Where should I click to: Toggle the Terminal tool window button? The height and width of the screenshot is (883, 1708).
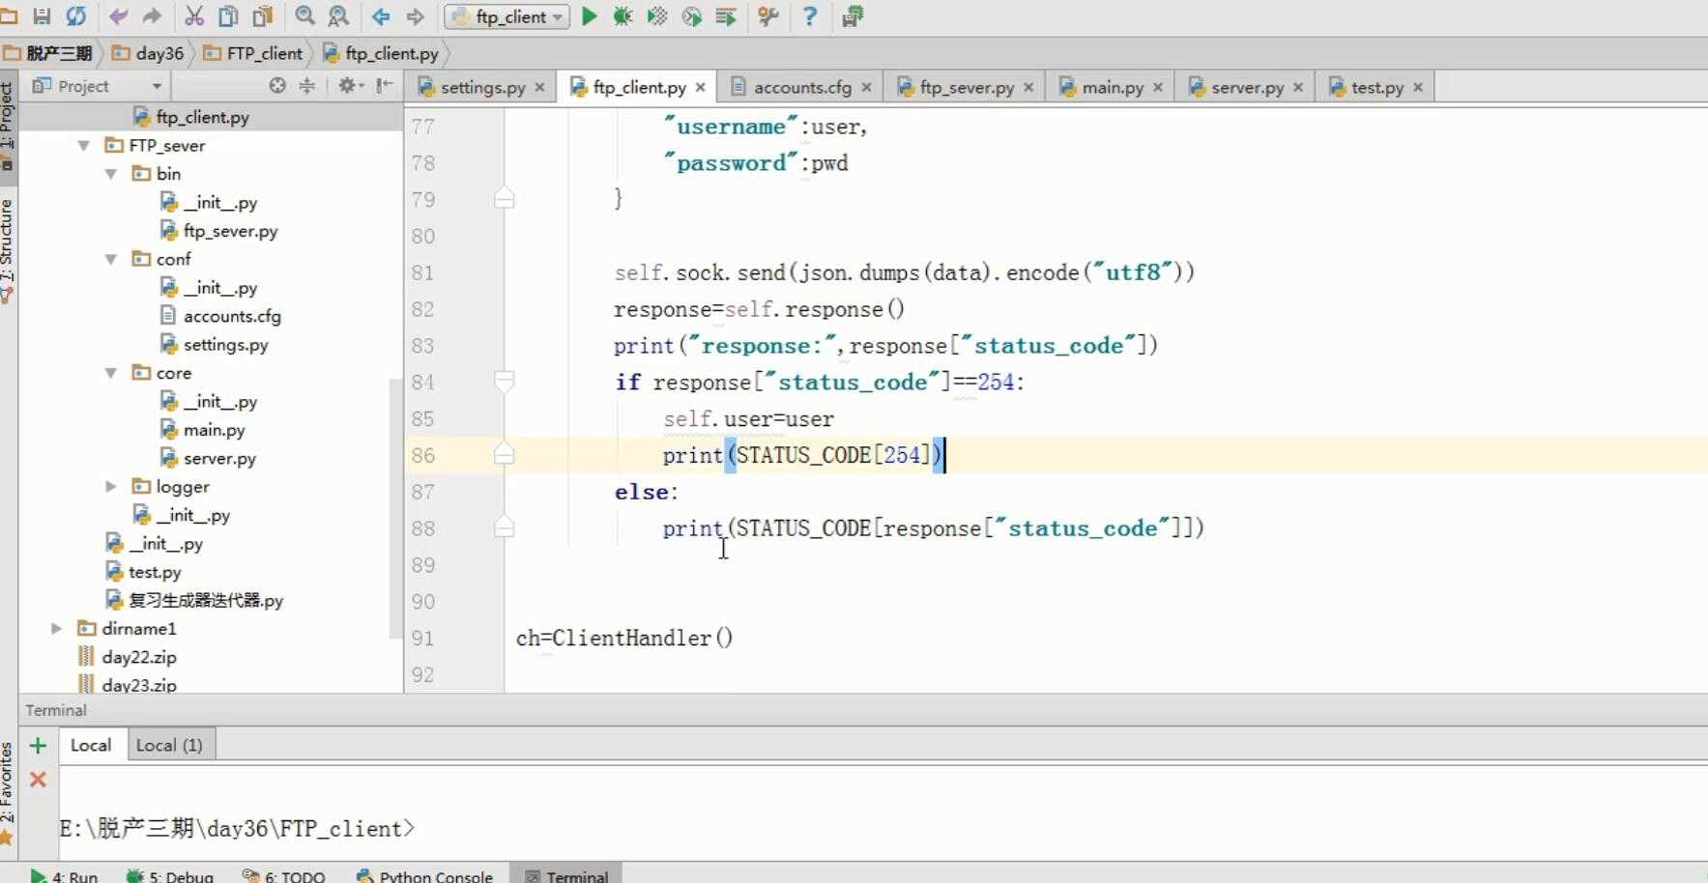(566, 875)
